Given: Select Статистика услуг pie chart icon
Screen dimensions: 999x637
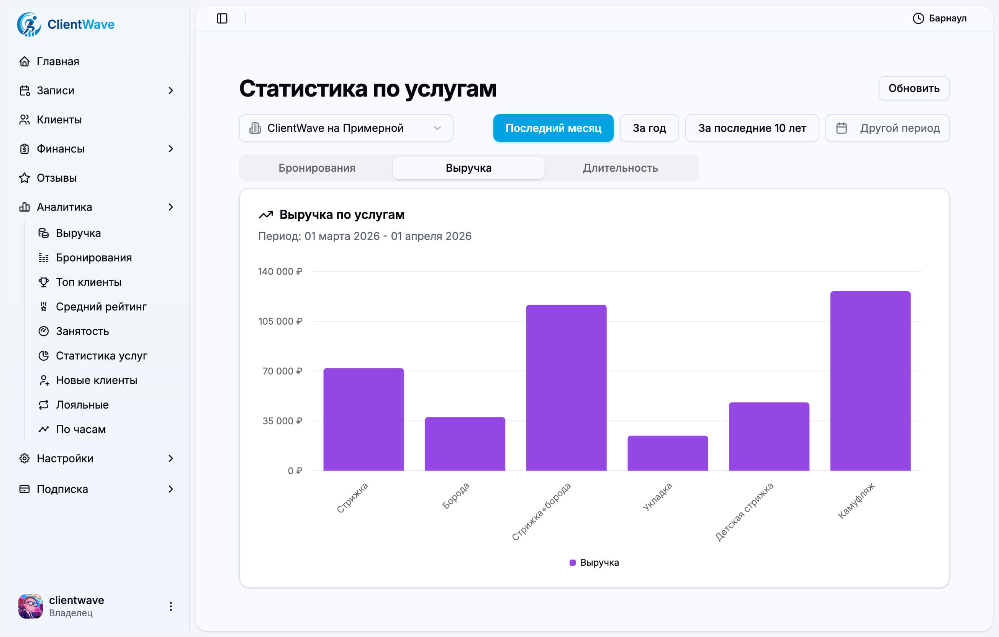Looking at the screenshot, I should [44, 356].
